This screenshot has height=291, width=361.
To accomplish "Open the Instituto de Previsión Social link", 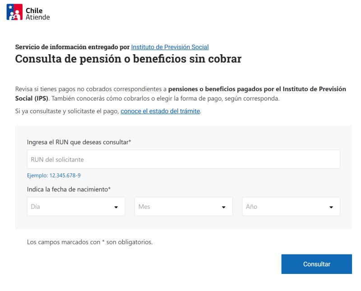I will (x=170, y=47).
